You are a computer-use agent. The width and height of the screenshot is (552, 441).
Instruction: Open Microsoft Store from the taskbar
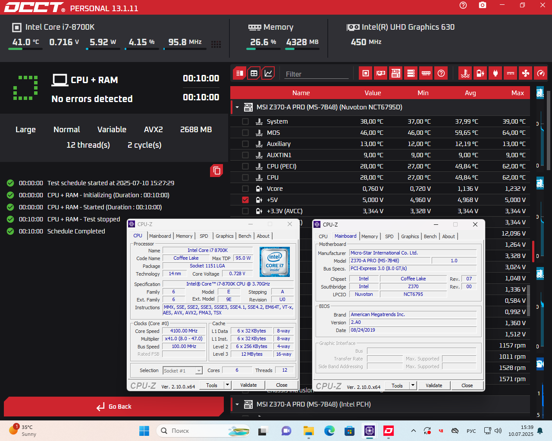click(349, 431)
